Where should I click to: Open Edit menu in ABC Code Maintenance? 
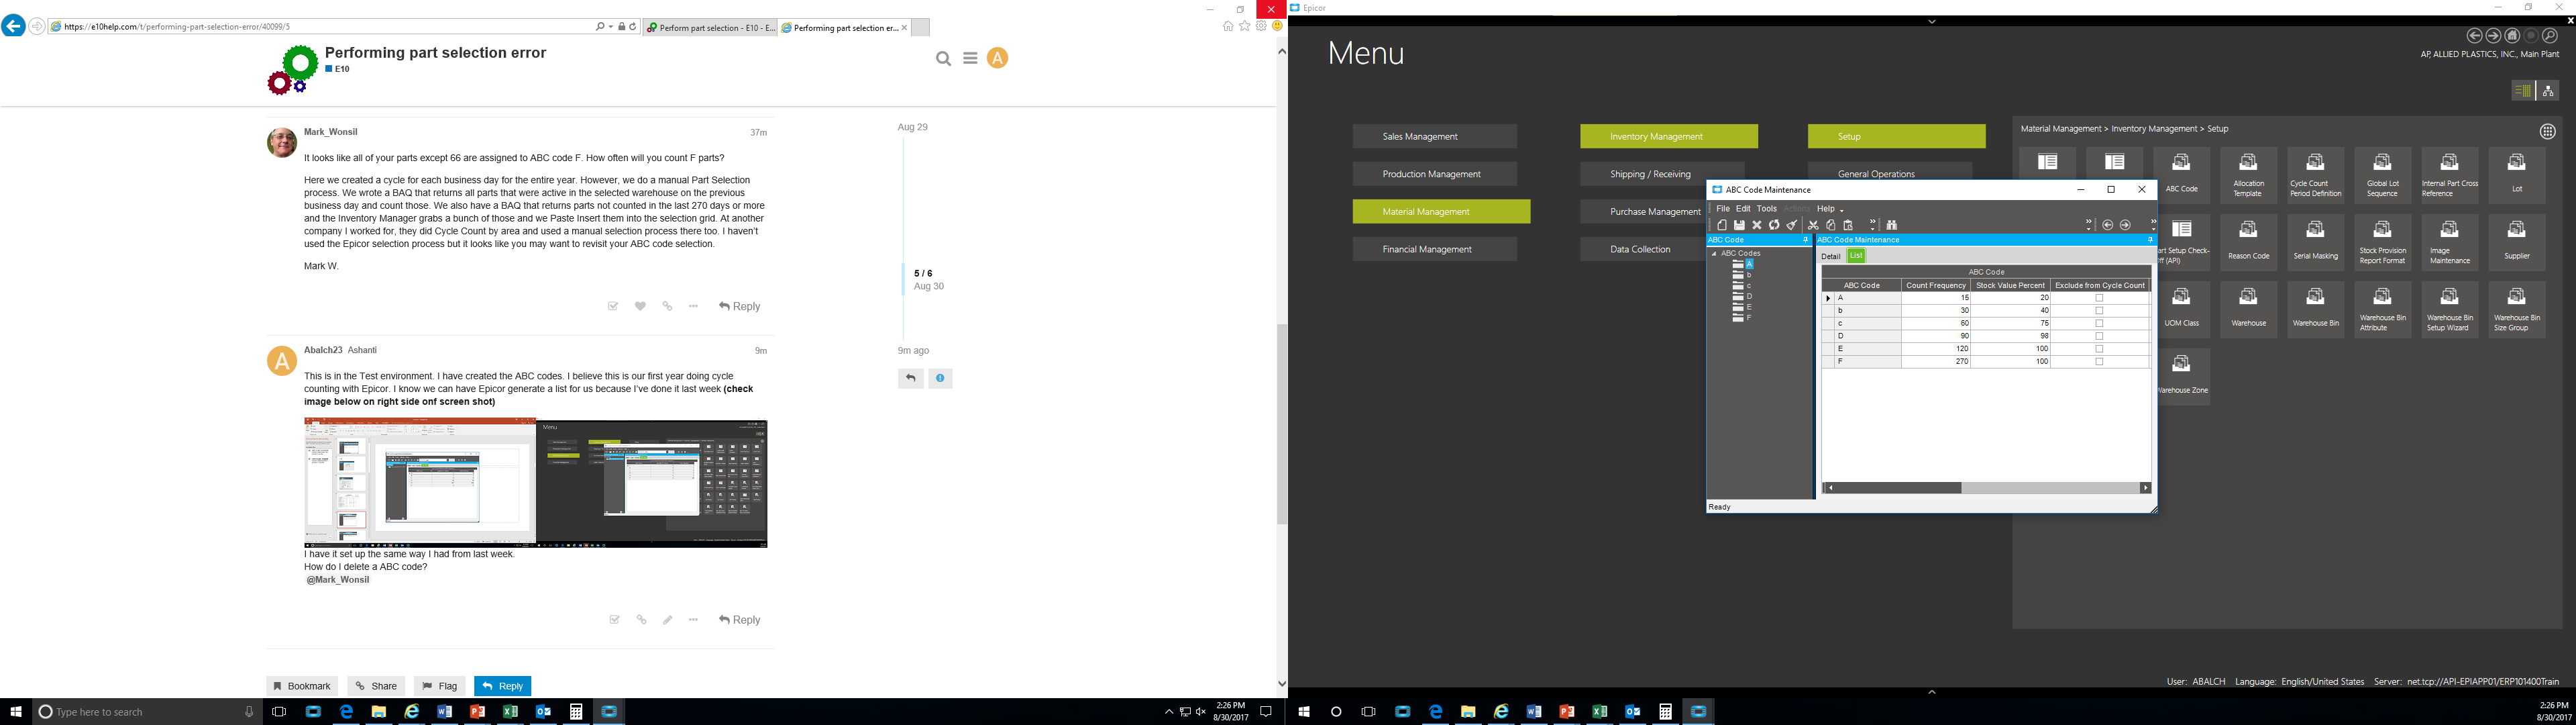coord(1743,209)
